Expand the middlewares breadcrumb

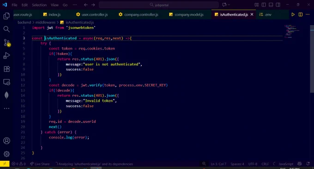click(45, 23)
